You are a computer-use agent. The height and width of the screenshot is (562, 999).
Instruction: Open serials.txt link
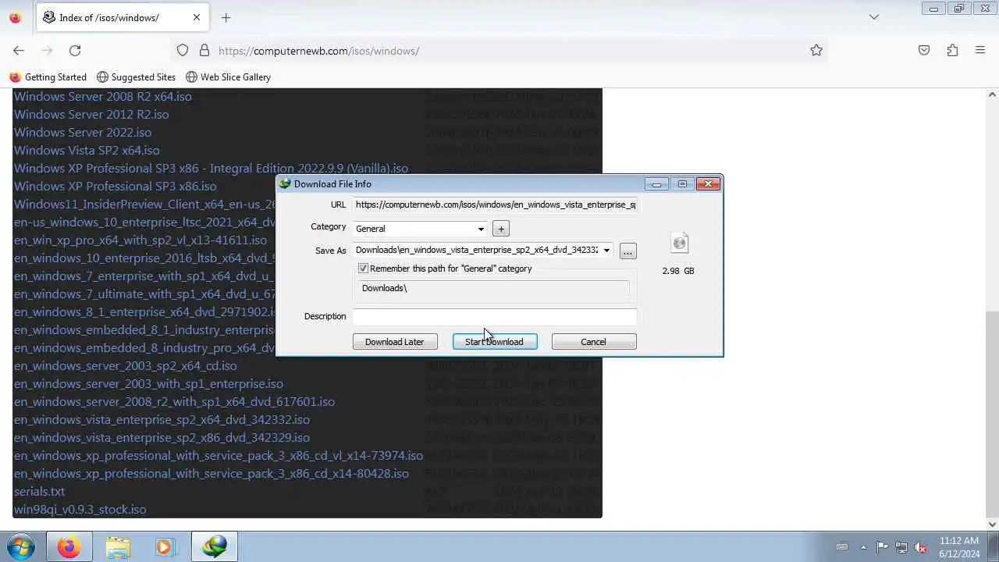[x=39, y=492]
